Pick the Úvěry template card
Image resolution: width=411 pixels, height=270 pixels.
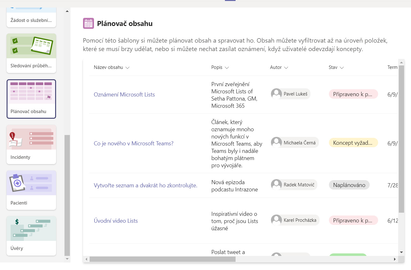pos(31,236)
